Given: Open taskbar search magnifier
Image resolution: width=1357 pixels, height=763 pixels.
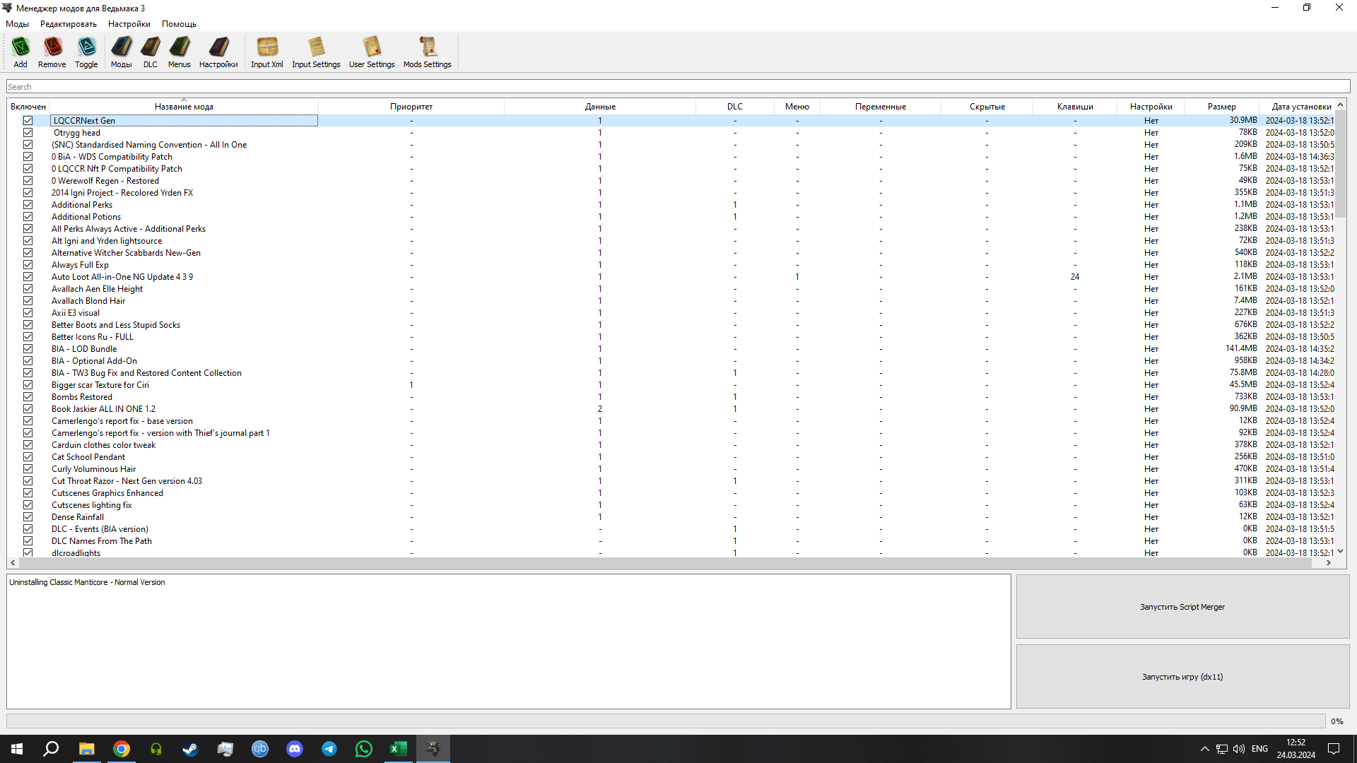Looking at the screenshot, I should click(x=51, y=749).
